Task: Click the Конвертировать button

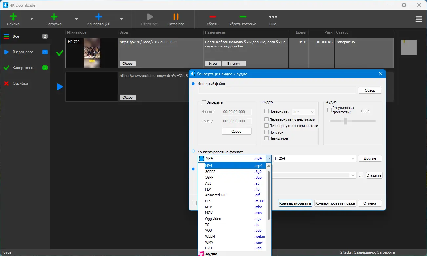Action: pyautogui.click(x=295, y=203)
